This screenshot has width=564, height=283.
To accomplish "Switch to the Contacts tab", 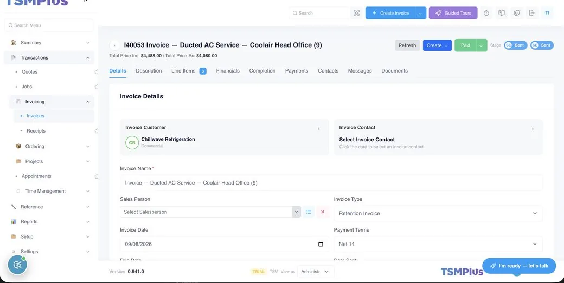I will click(x=328, y=71).
